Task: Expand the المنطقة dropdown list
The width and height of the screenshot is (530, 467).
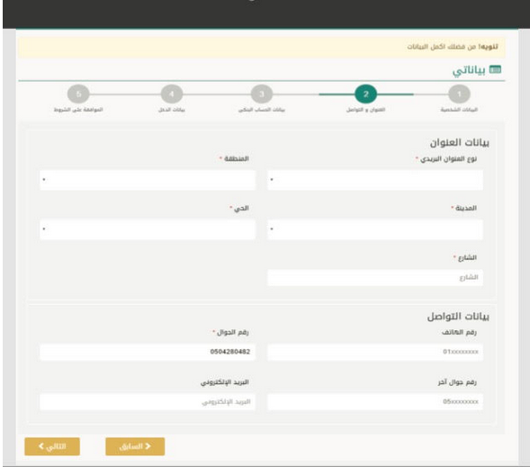Action: (148, 180)
